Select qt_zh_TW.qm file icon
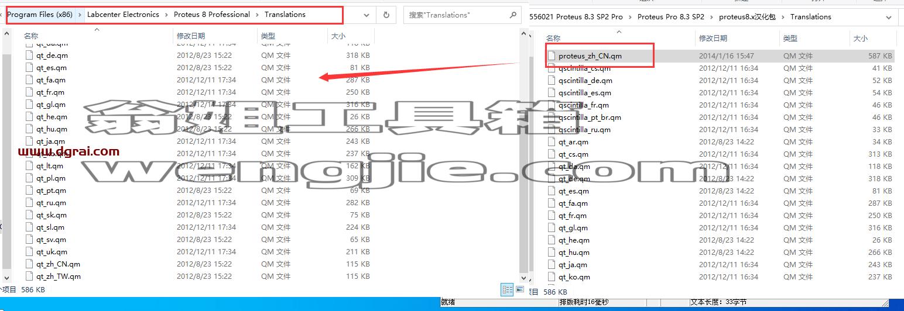904x311 pixels. (x=30, y=277)
